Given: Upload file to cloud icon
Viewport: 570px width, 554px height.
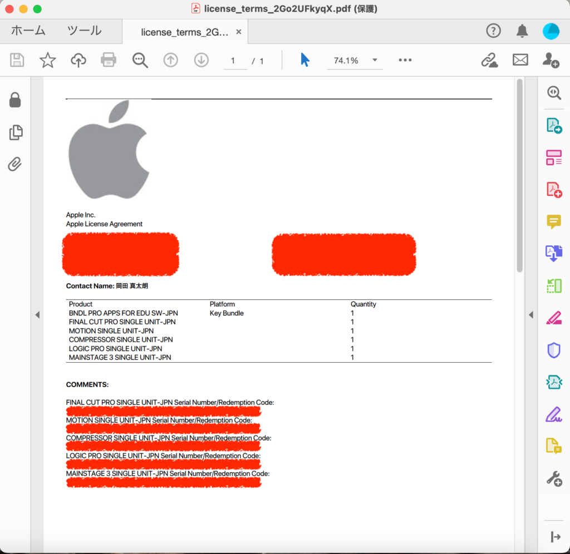Looking at the screenshot, I should point(78,60).
